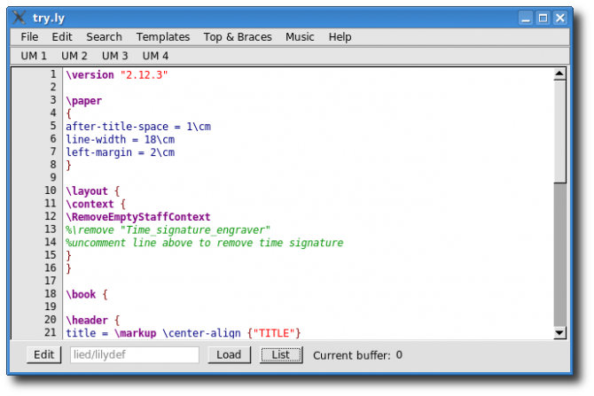Open the Search menu
This screenshot has width=594, height=396.
[x=104, y=36]
